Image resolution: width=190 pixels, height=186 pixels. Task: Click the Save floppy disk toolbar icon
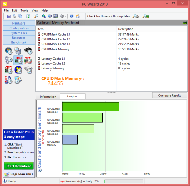[9, 16]
